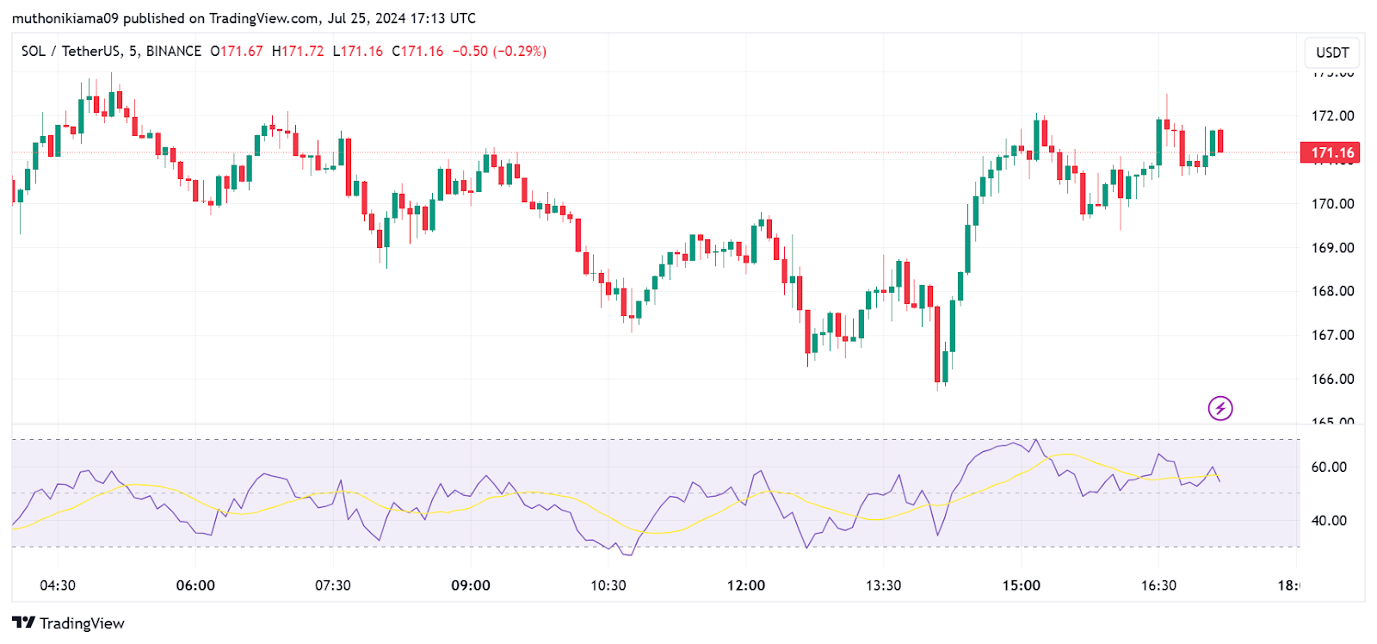Click the purple lightning bolt icon

(1220, 408)
